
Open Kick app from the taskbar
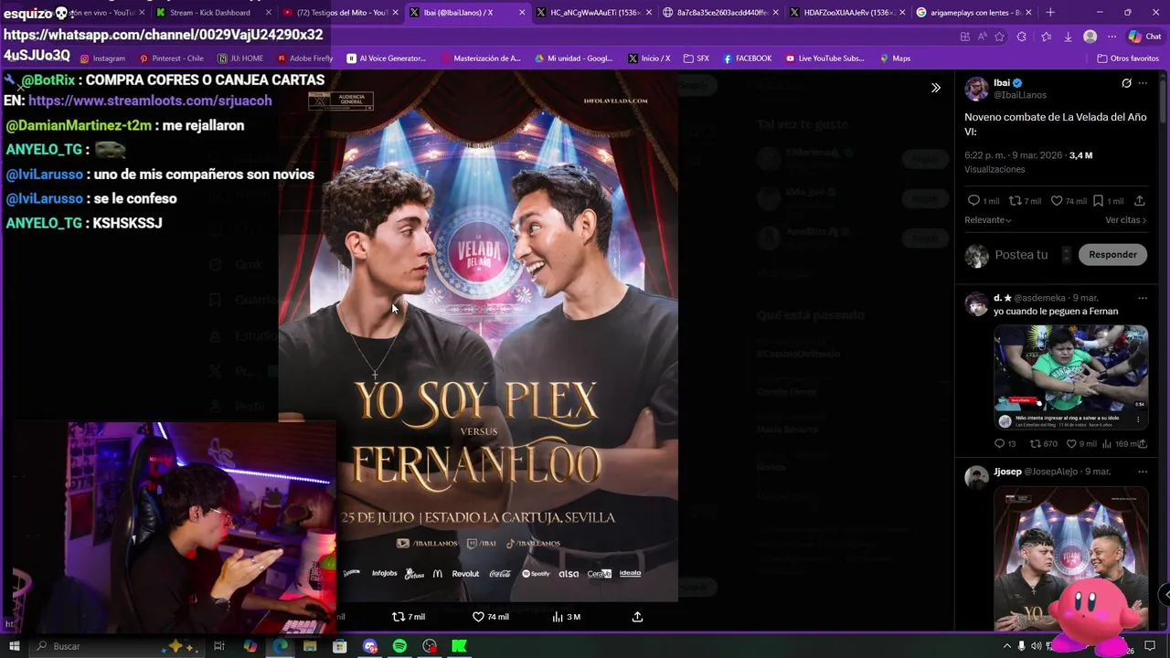[x=460, y=646]
